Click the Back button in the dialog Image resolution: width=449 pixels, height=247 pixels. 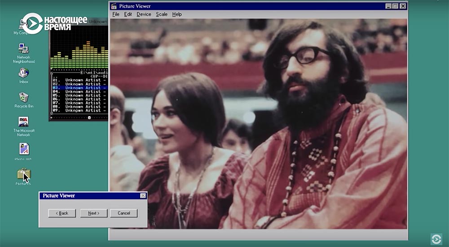(x=62, y=213)
